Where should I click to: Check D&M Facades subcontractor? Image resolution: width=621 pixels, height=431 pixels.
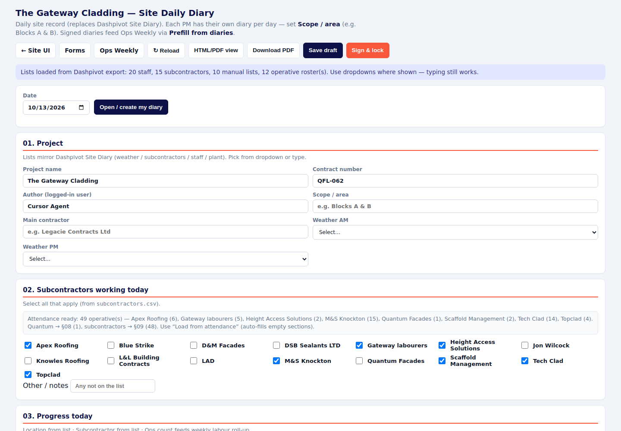pyautogui.click(x=194, y=345)
